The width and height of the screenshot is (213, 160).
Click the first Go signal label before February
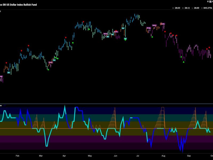[9, 73]
